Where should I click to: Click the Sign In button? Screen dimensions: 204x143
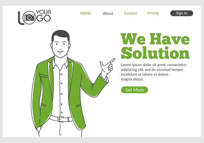182,13
